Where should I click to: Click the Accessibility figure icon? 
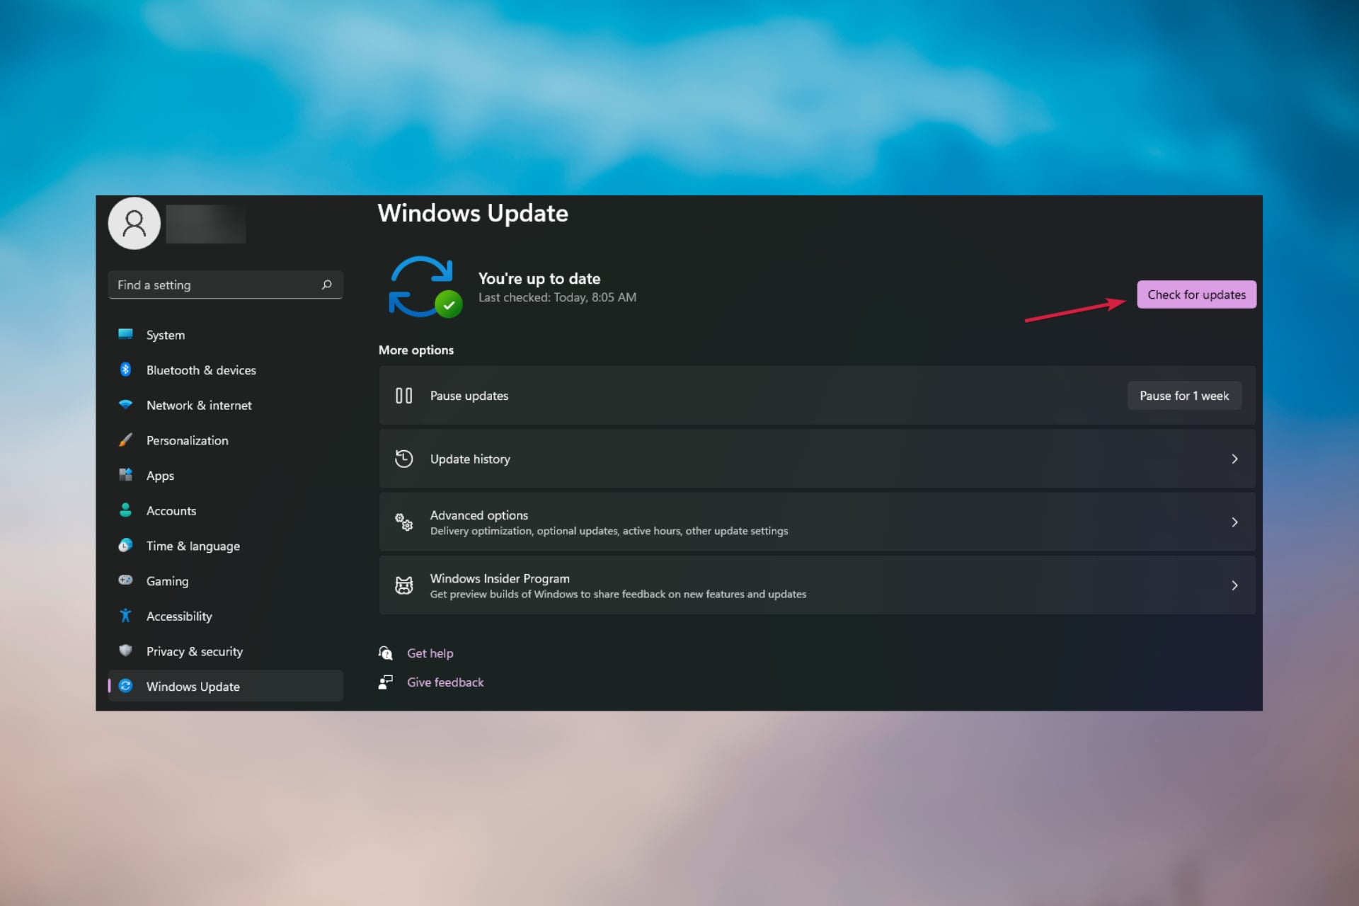coord(125,616)
